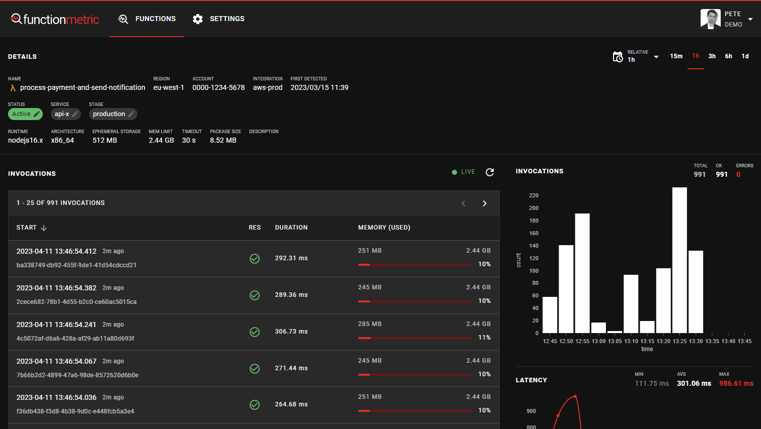
Task: Click the max latency 986.61 ms value
Action: click(x=736, y=383)
